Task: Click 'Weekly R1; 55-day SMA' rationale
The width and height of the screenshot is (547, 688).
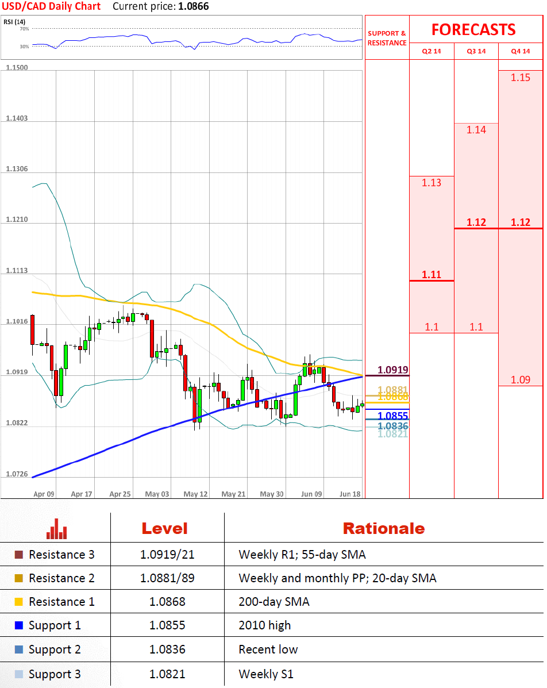Action: click(x=302, y=555)
